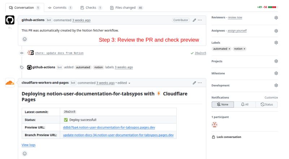Screen dimensions: 289x159
Task: Open commit 'chore: update docs from Notion'
Action: (x=59, y=53)
